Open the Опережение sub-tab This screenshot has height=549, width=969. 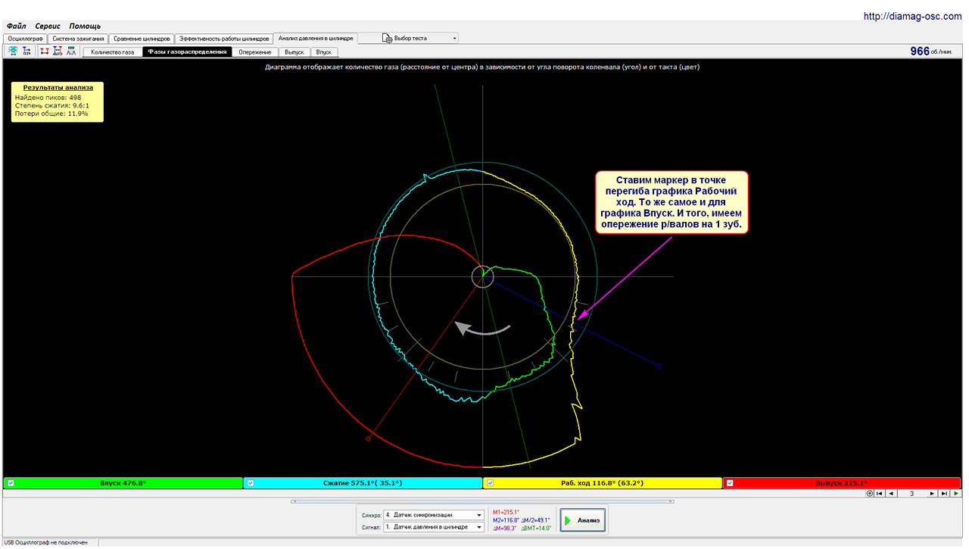[255, 52]
